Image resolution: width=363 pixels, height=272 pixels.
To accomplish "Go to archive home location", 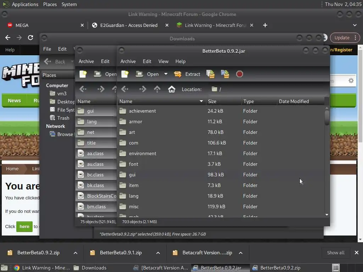I will tap(172, 89).
